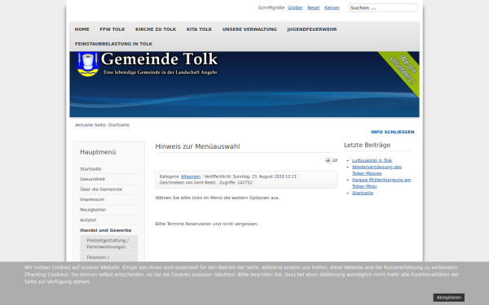Accept cookies with the Akzeptieren button
Viewport: 489px width, 305px height.
(x=449, y=298)
